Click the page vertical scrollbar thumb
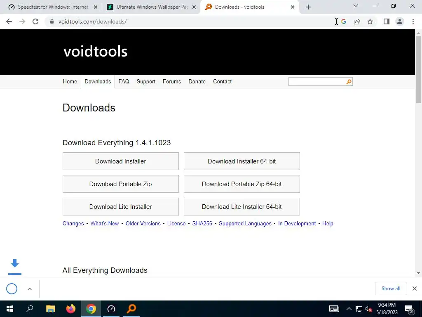 coord(418,69)
